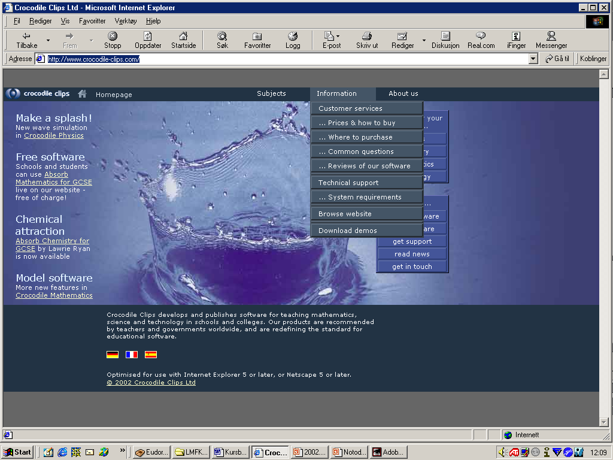Image resolution: width=613 pixels, height=460 pixels.
Task: Go to Startside home icon
Action: (x=183, y=37)
